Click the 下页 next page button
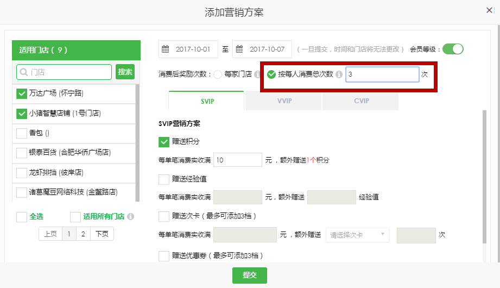The height and width of the screenshot is (288, 500). pyautogui.click(x=102, y=234)
